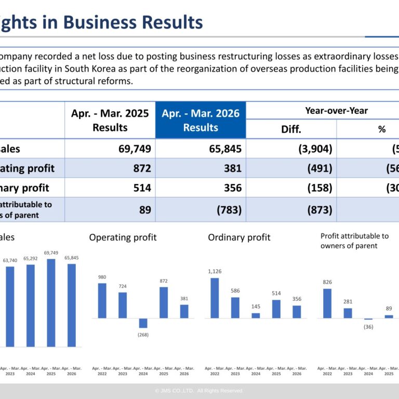The width and height of the screenshot is (399, 399).
Task: Click table cell '89' in 2025 Results column
Action: tap(145, 210)
